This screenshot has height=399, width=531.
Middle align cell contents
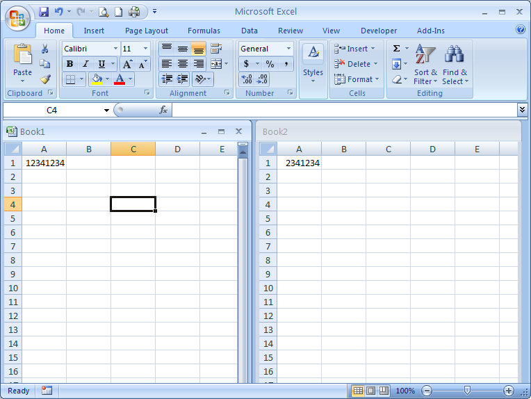coord(183,49)
